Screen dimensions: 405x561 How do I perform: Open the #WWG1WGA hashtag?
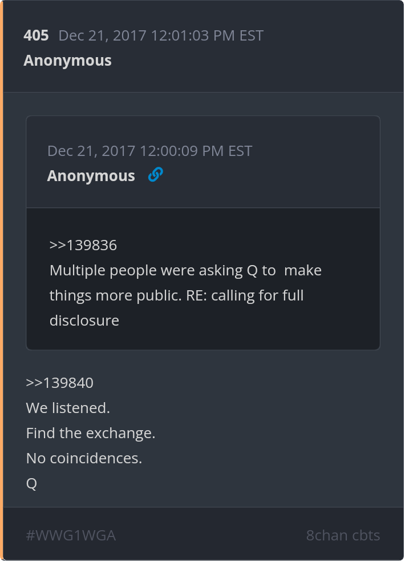click(71, 536)
